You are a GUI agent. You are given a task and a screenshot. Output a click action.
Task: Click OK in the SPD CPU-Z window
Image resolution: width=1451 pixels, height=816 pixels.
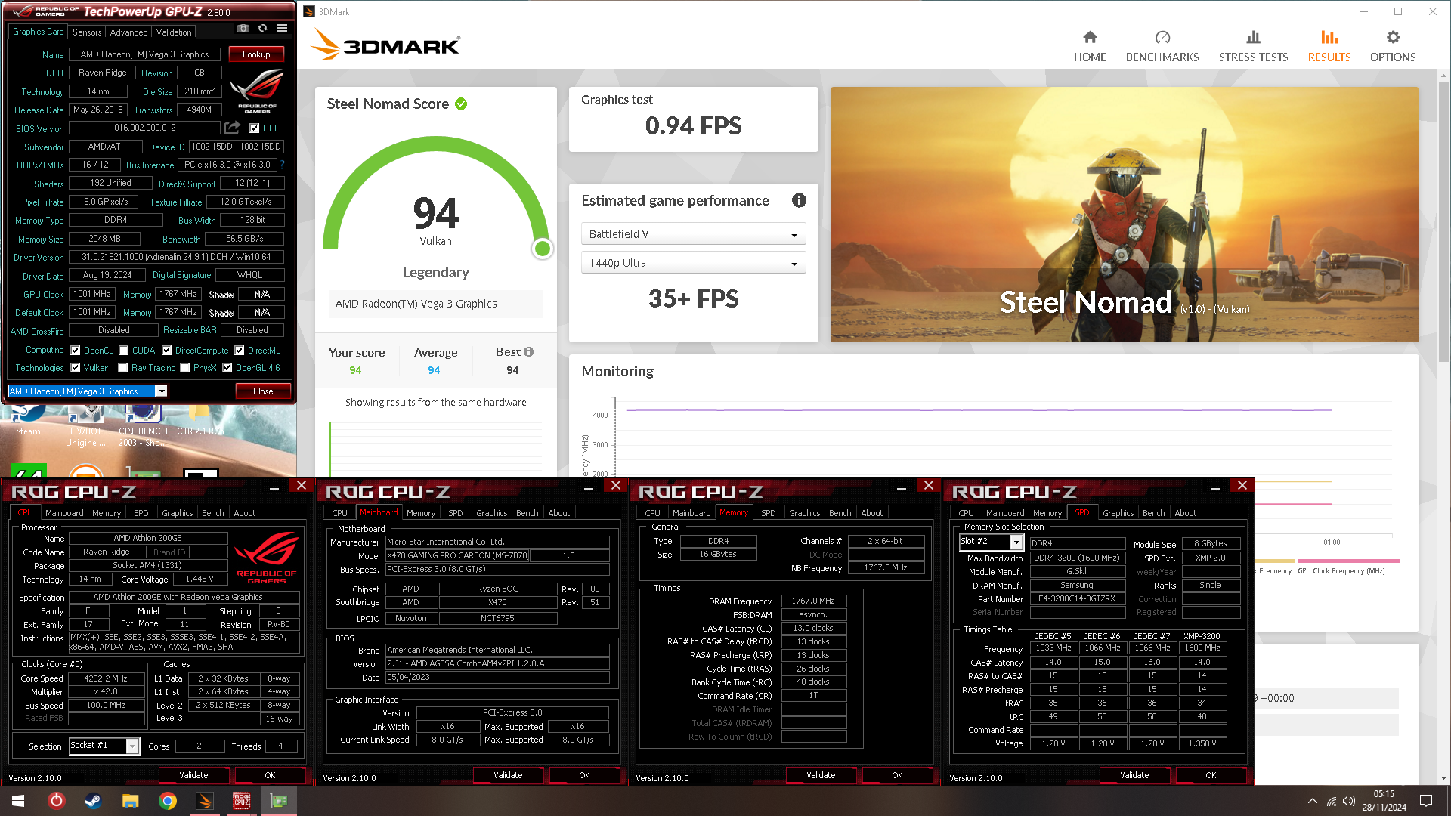click(1211, 775)
